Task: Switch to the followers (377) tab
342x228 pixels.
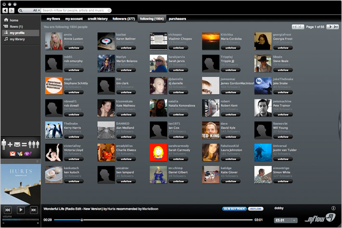Action: pyautogui.click(x=123, y=18)
